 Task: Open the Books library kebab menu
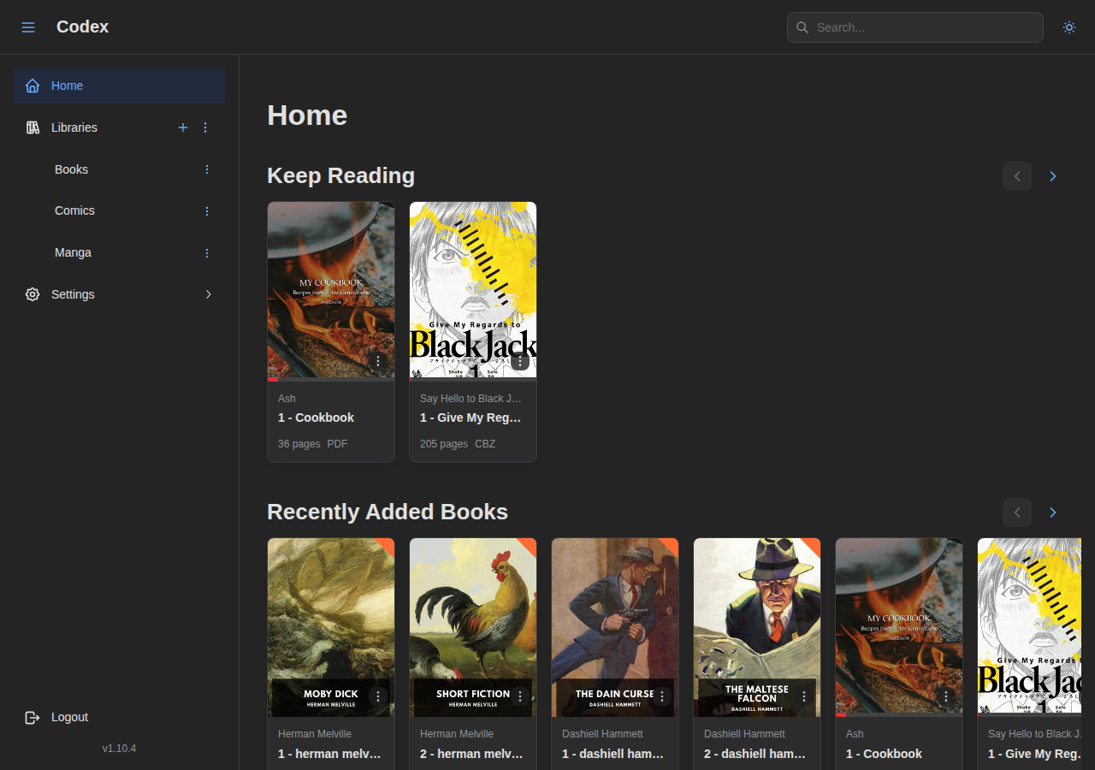[x=206, y=169]
